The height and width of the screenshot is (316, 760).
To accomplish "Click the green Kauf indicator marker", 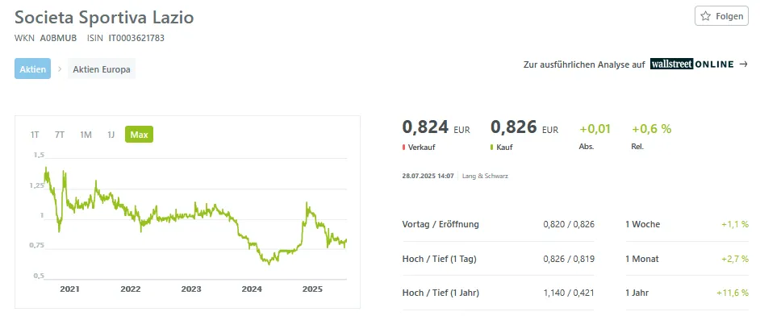I will coord(492,147).
